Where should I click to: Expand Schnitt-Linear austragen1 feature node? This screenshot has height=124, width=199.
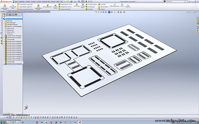[4, 38]
